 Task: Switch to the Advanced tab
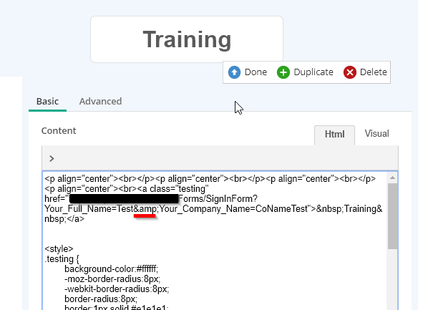point(100,101)
